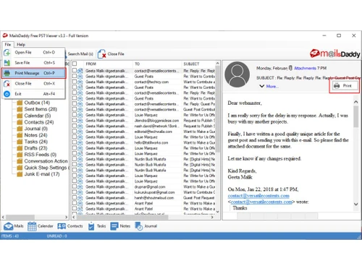Select the Drafts (23) folder

35,148
